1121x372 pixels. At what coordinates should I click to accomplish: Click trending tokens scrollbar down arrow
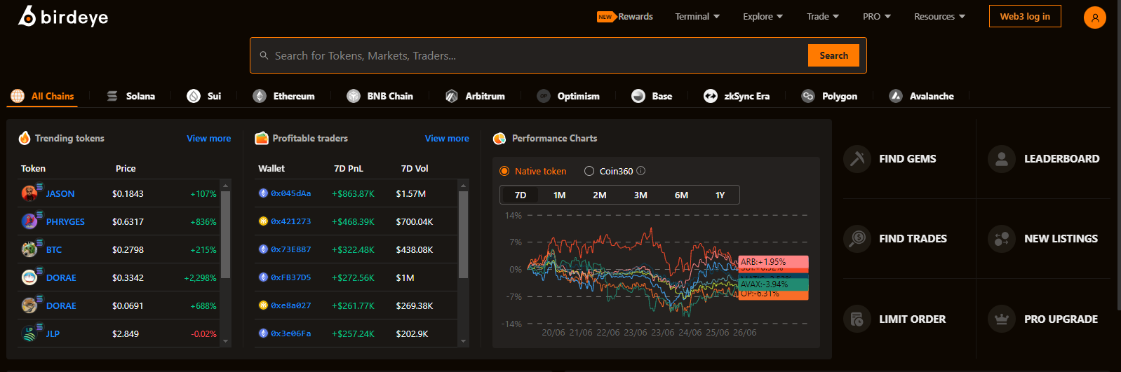pos(226,341)
